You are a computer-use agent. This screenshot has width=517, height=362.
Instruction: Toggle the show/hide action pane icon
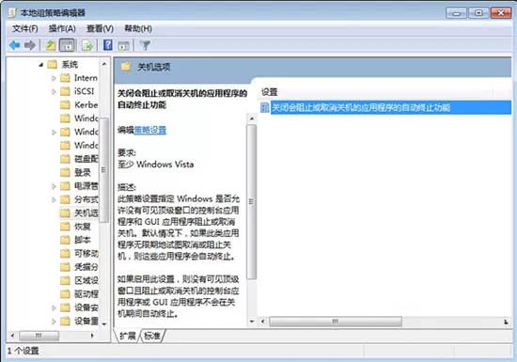pos(124,45)
